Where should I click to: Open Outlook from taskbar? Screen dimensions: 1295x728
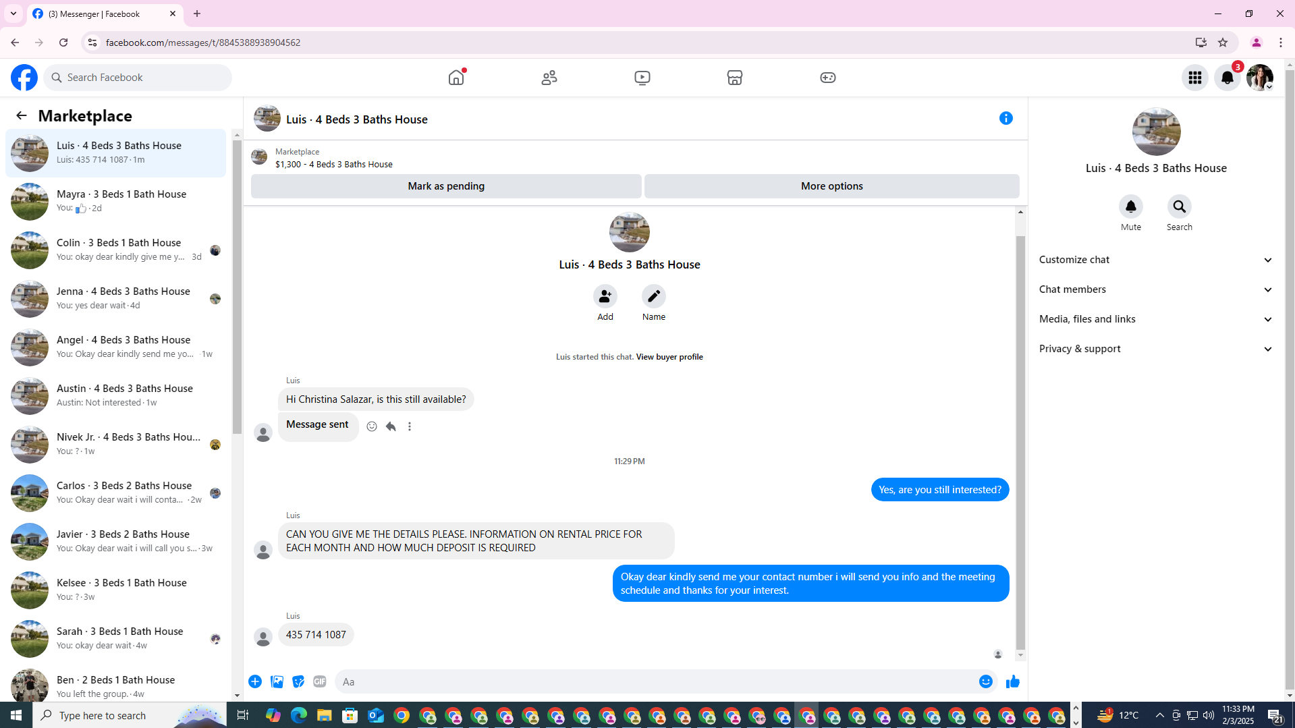pos(376,715)
